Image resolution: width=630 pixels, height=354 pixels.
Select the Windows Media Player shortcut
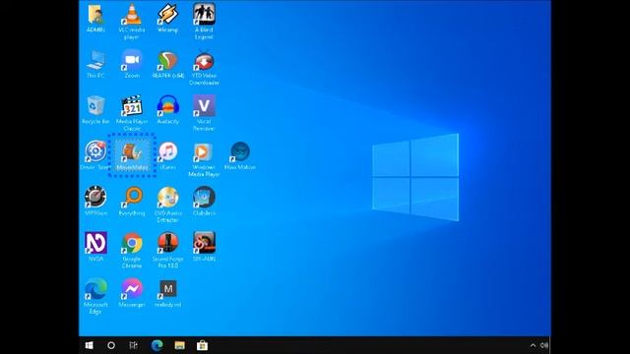coord(204,151)
